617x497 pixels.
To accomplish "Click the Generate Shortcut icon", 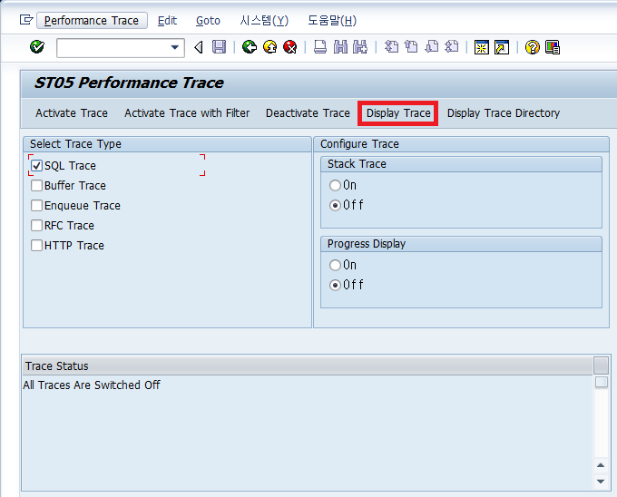I will tap(502, 47).
